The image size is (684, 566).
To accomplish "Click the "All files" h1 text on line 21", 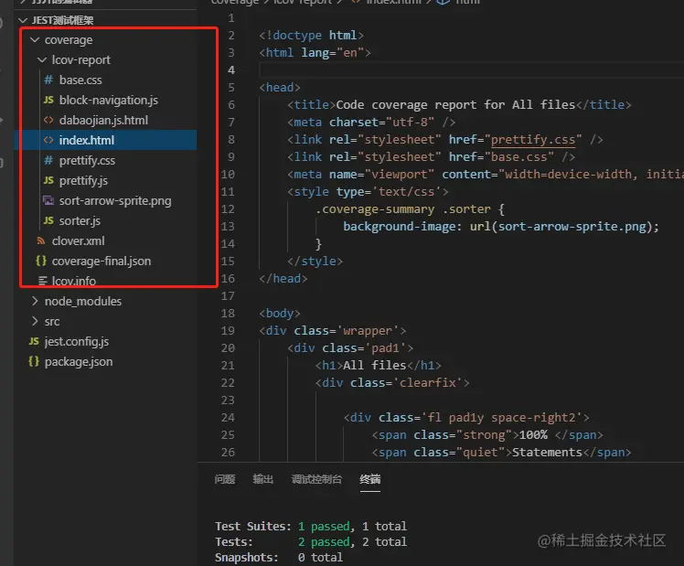I will 375,365.
